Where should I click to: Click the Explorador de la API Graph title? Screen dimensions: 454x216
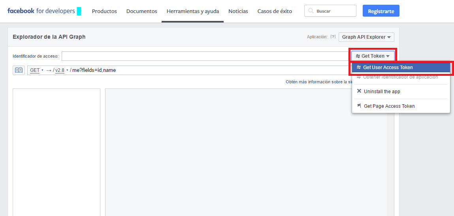pyautogui.click(x=49, y=37)
